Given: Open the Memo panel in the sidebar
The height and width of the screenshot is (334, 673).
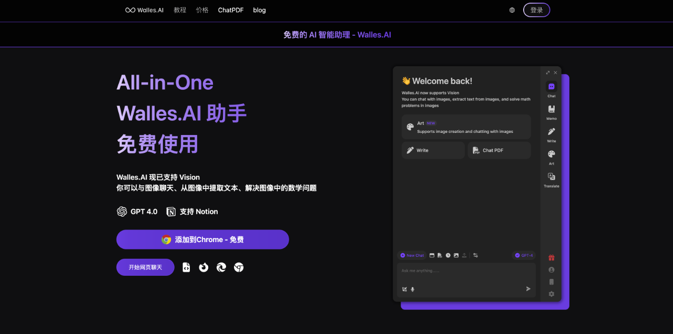Looking at the screenshot, I should pyautogui.click(x=551, y=110).
